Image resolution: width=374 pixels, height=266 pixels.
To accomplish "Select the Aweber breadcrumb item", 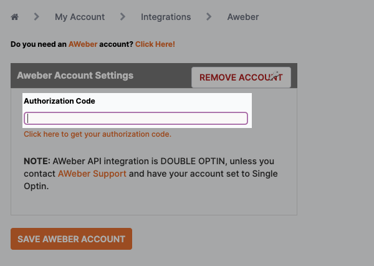I will click(242, 17).
